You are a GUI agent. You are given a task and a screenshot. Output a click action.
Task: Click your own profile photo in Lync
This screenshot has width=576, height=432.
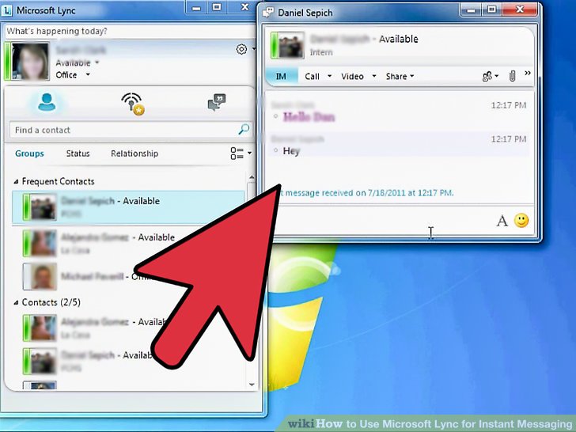(30, 62)
